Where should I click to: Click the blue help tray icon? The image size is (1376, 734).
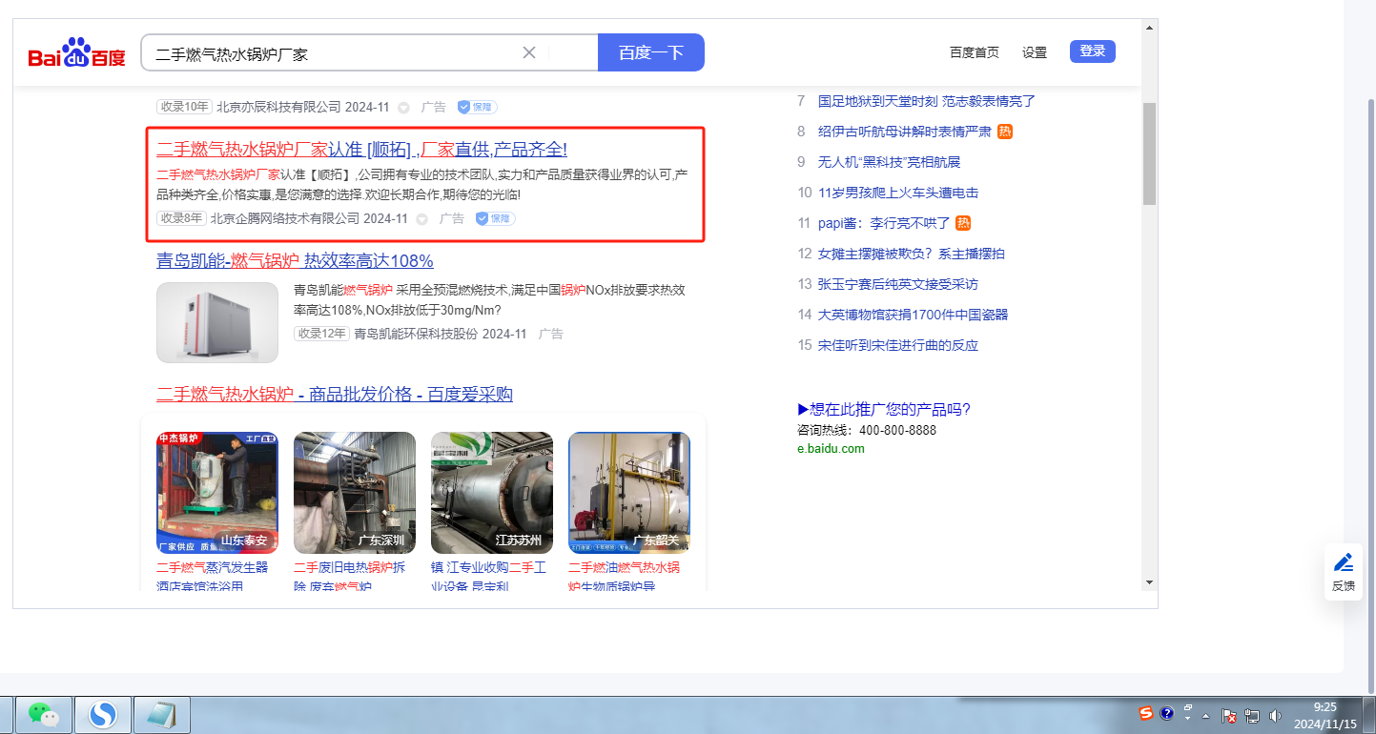1166,713
